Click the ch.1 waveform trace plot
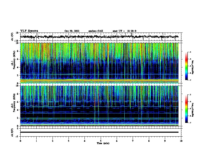Image resolution: width=204 pixels, height=158 pixels. 99,37
